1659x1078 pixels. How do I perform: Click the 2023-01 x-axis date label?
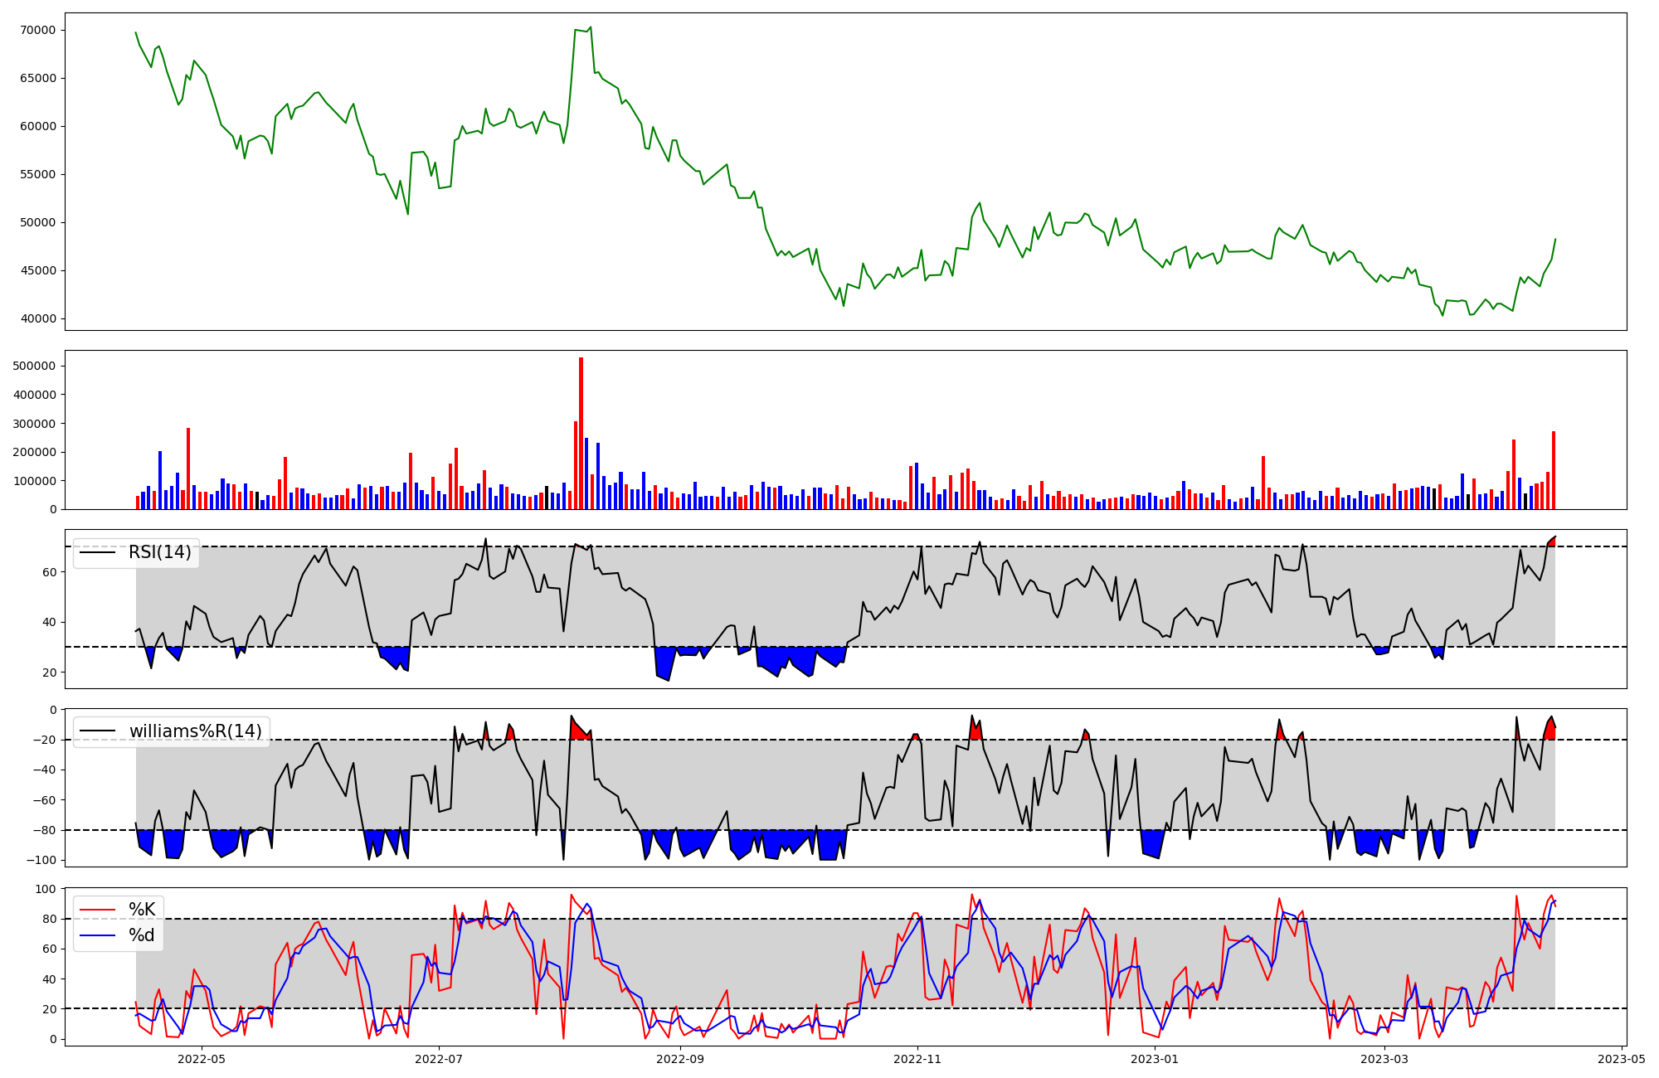pyautogui.click(x=1155, y=1058)
